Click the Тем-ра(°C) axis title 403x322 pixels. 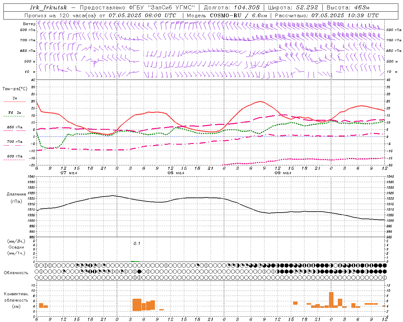[15, 89]
